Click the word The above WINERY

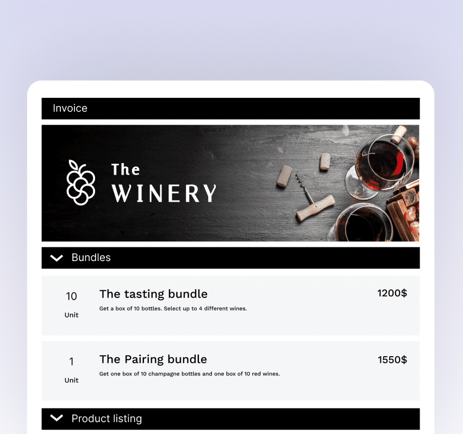(126, 170)
